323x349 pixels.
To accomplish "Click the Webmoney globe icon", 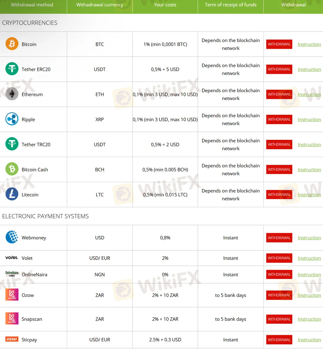I will (x=12, y=237).
